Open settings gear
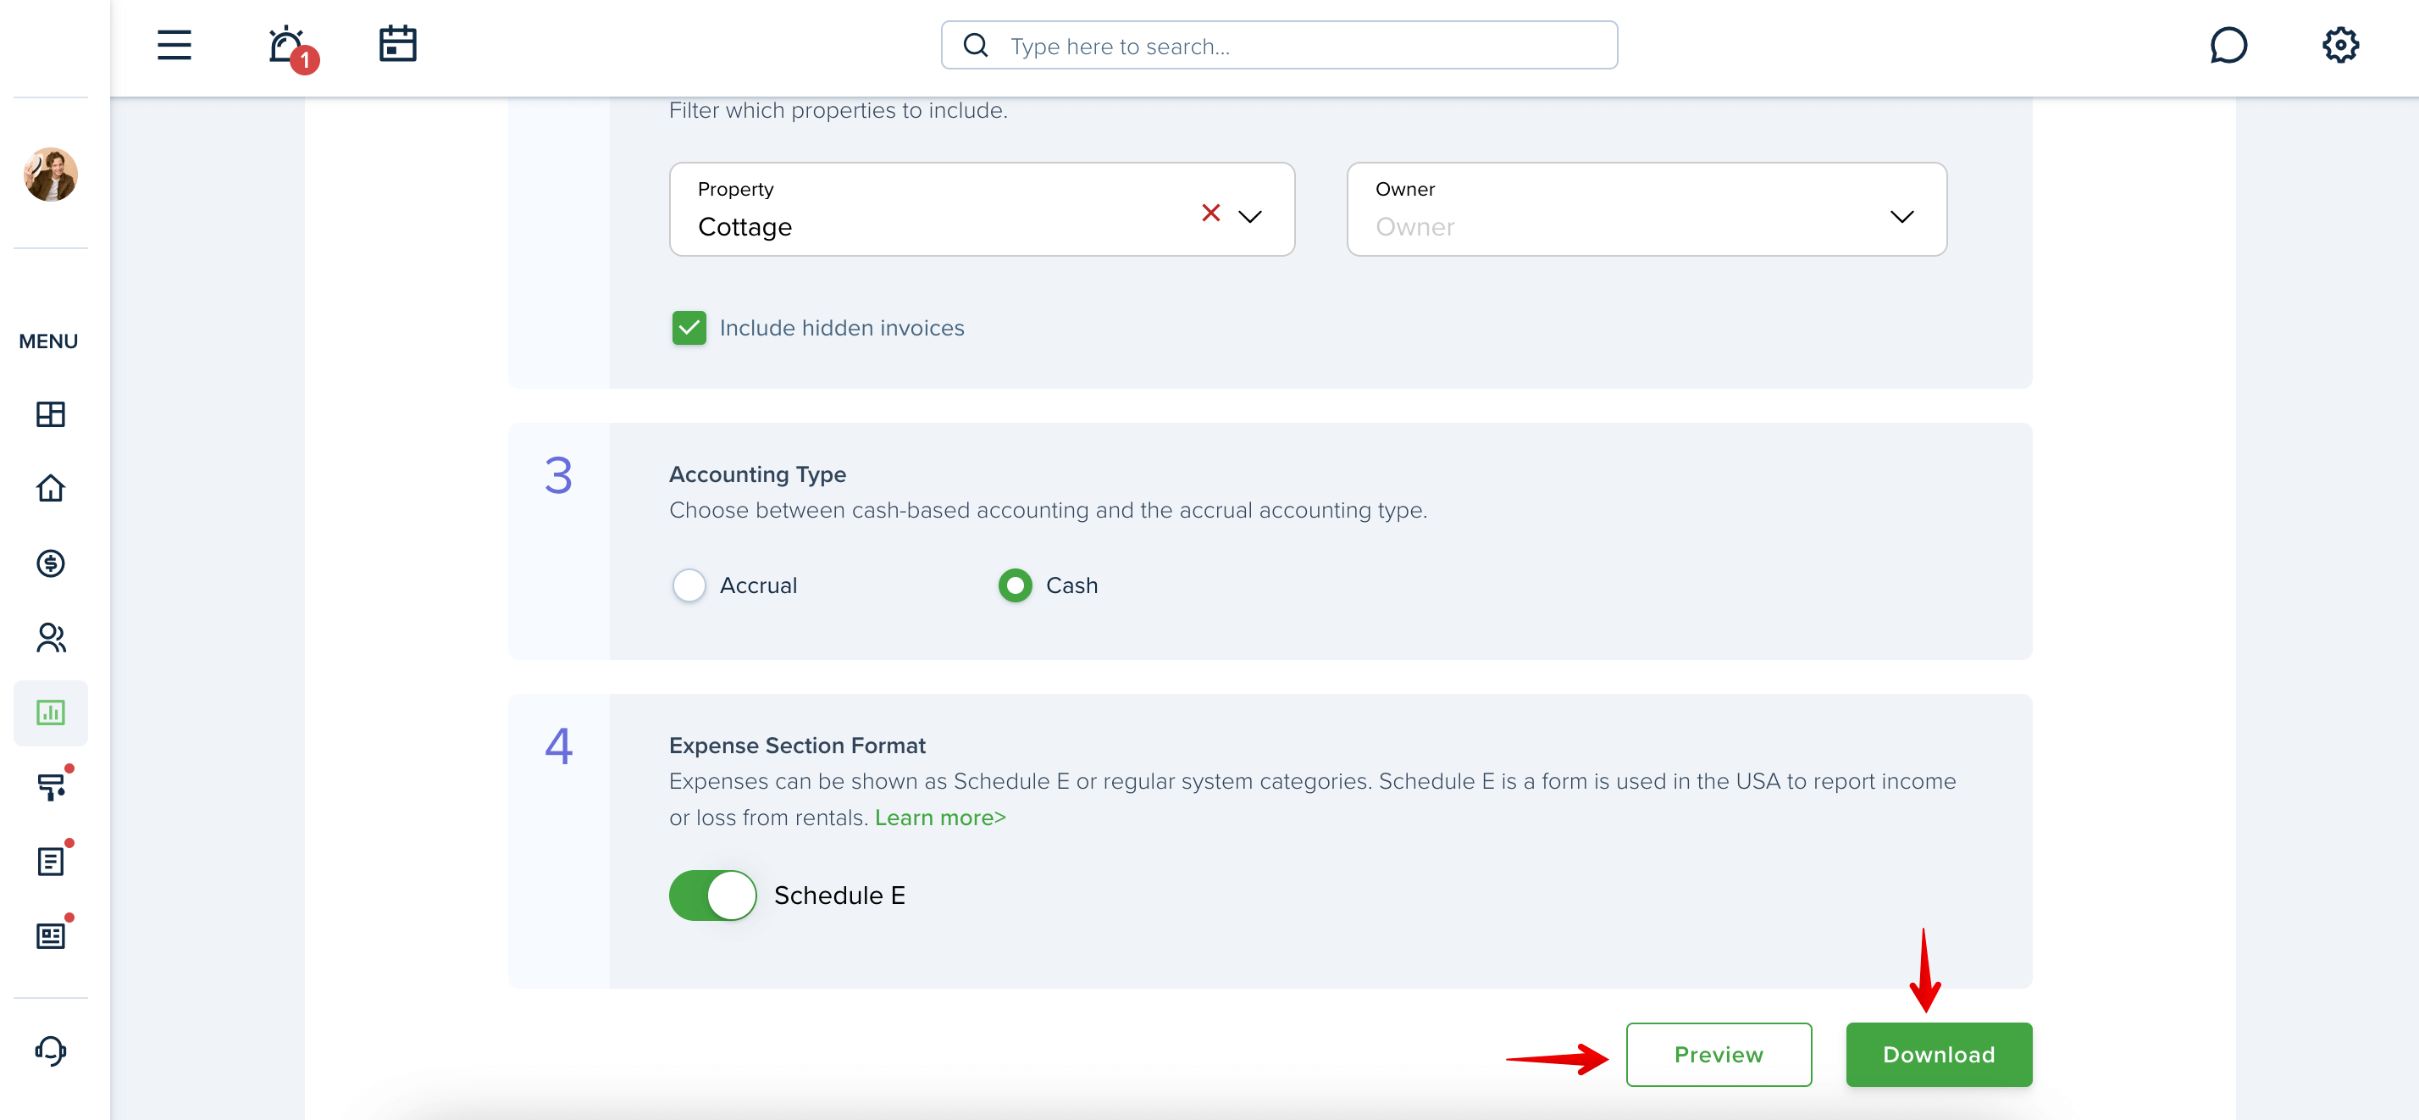The height and width of the screenshot is (1120, 2419). [2340, 44]
